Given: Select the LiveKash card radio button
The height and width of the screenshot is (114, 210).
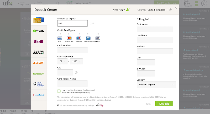Looking at the screenshot, I should pyautogui.click(x=98, y=34).
